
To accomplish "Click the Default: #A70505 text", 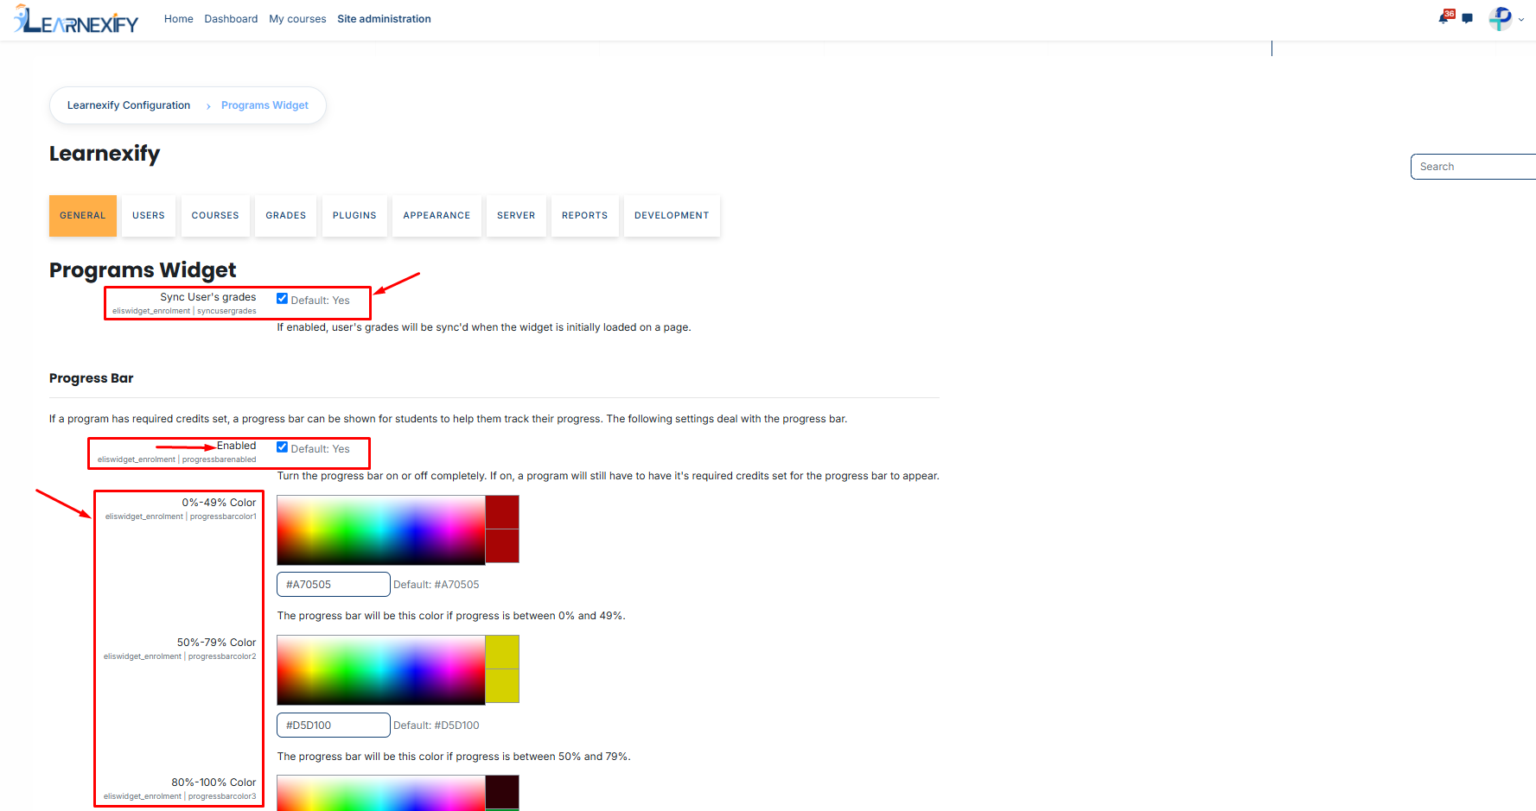I will pos(437,585).
